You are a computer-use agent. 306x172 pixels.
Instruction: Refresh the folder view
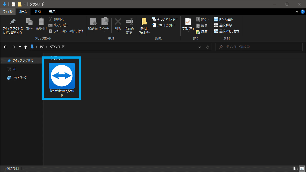point(208,47)
